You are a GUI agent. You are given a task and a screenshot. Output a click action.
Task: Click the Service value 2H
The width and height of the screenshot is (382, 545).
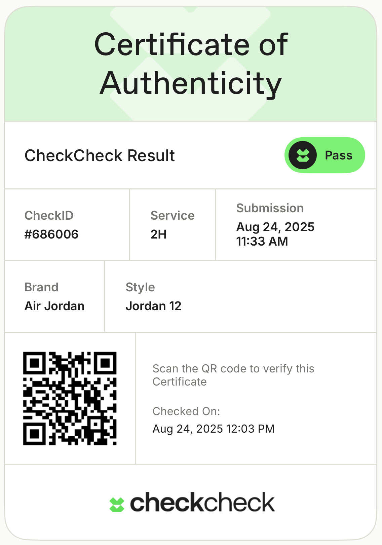(158, 234)
